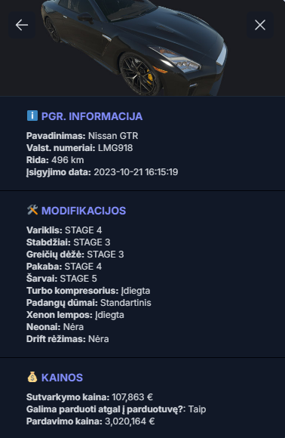Click the Variklis STAGE 4 line
The width and height of the screenshot is (285, 438).
tap(64, 230)
